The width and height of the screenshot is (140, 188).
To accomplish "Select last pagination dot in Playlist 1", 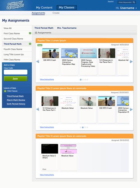I will pos(87,79).
